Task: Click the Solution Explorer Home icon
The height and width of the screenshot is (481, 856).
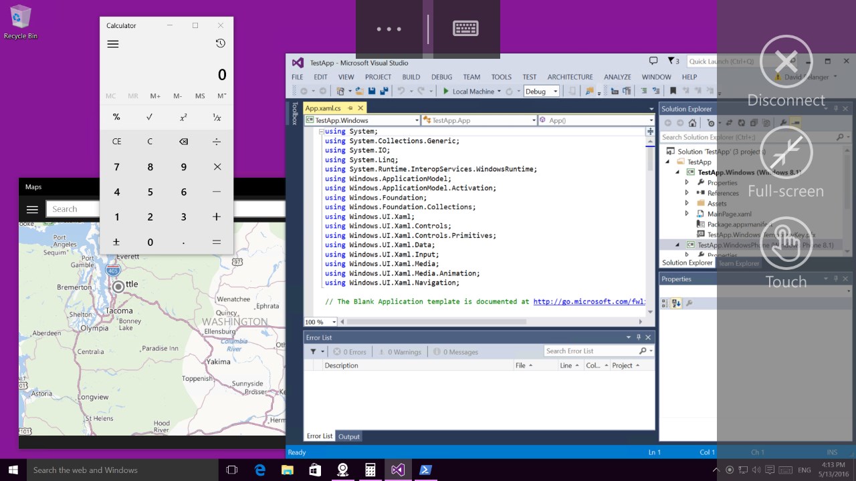Action: [x=692, y=123]
